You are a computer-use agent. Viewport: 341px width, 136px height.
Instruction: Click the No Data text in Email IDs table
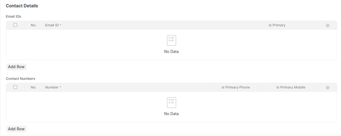[171, 52]
